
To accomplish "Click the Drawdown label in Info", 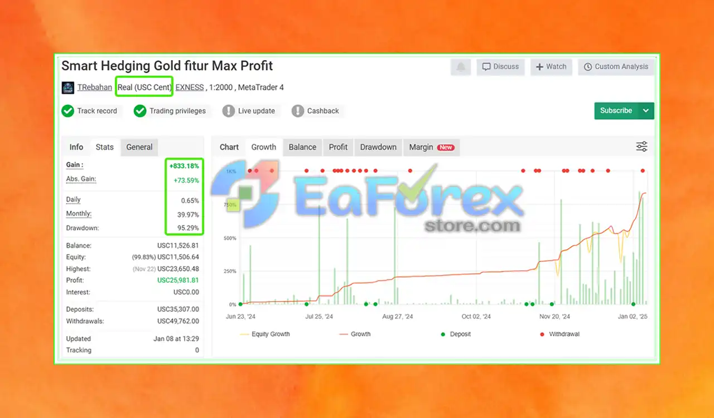I will point(83,228).
